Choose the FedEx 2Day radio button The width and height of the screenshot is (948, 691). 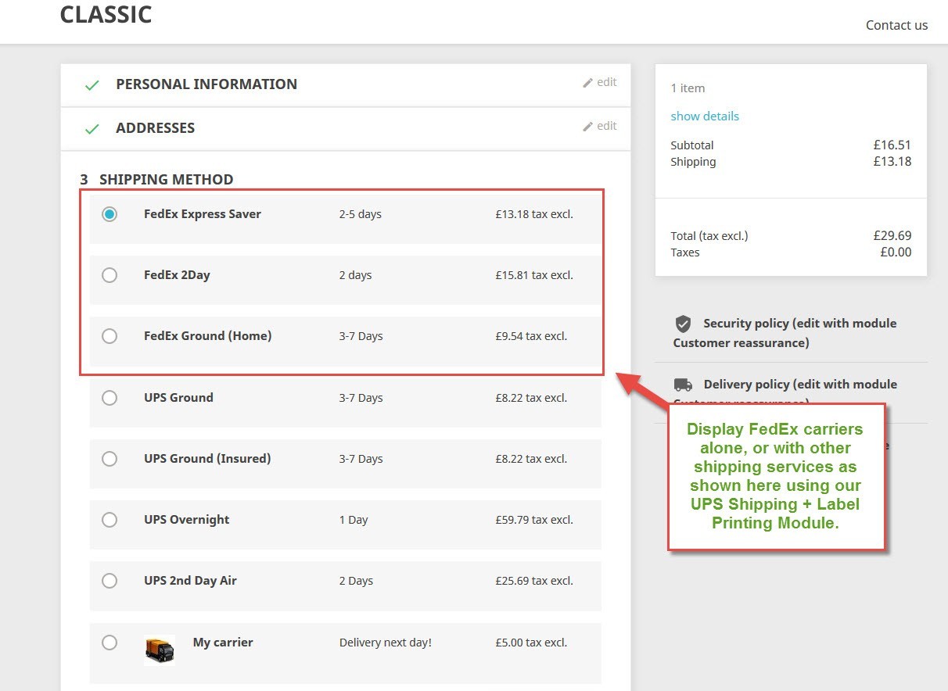110,275
